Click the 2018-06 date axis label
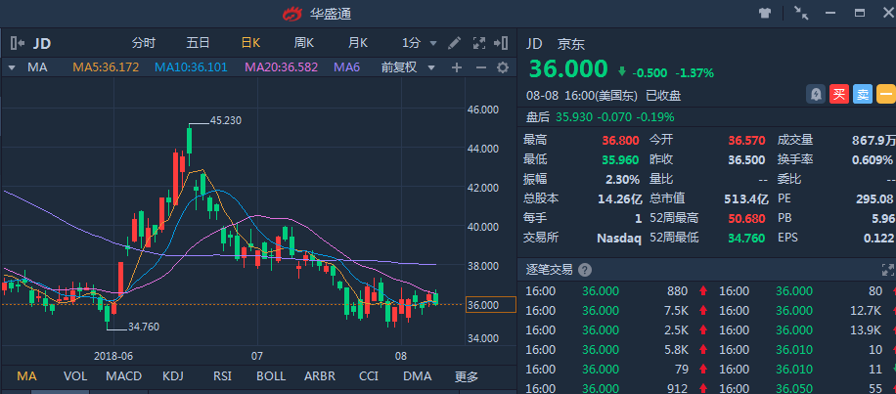This screenshot has width=896, height=394. coord(114,356)
